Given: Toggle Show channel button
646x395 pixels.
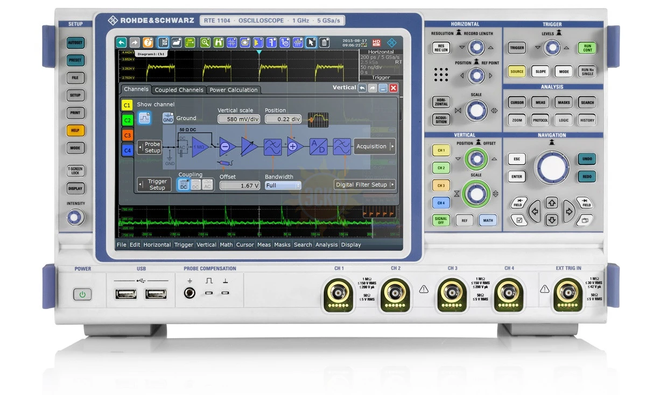Looking at the screenshot, I should (x=144, y=118).
